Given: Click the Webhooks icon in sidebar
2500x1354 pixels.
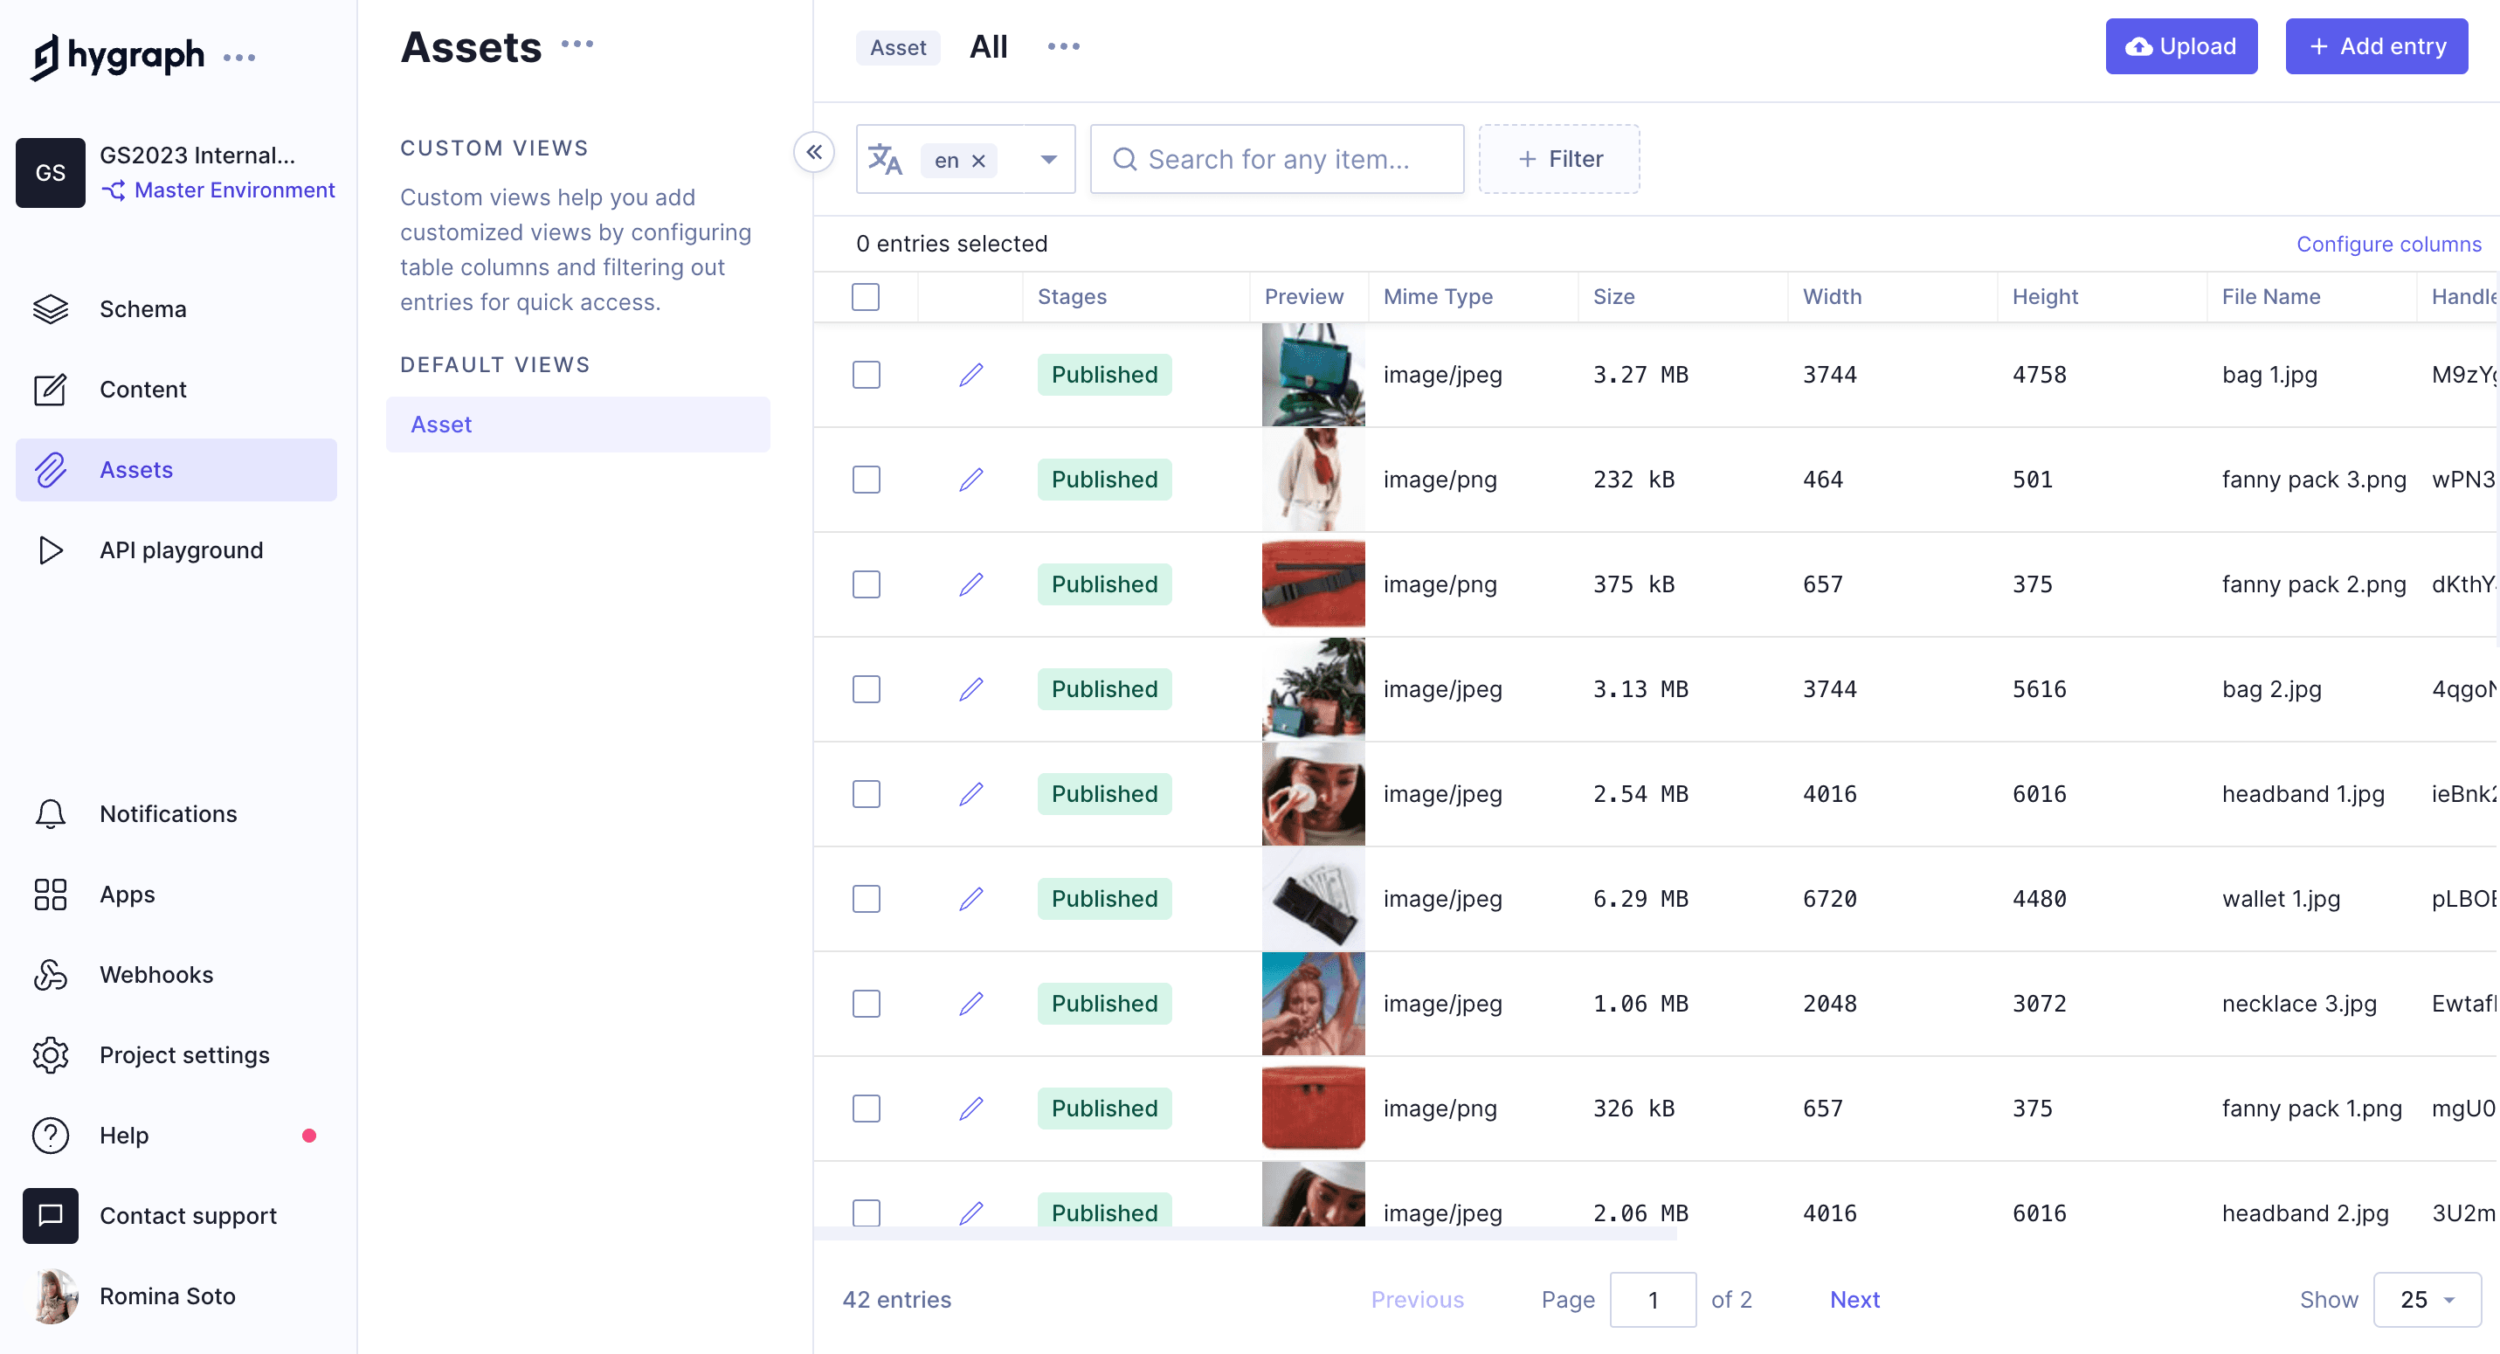Looking at the screenshot, I should [51, 975].
